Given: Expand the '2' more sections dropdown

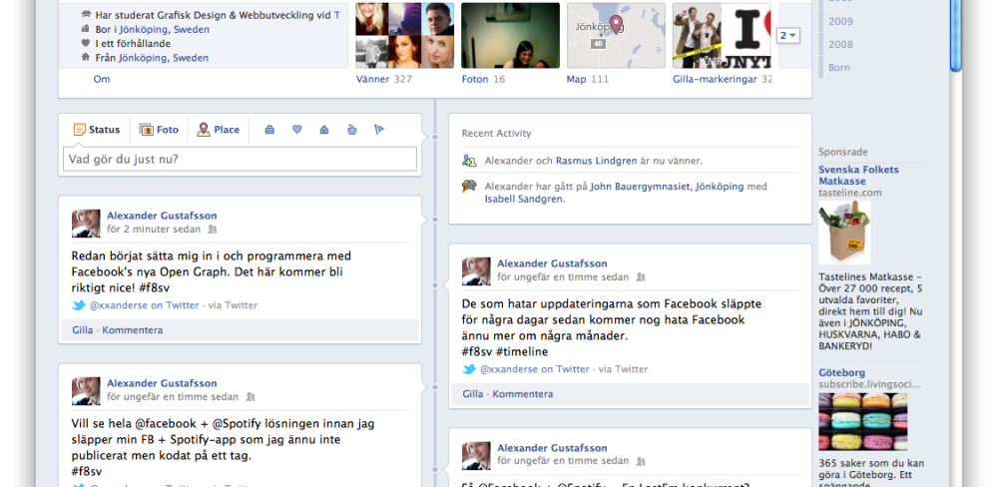Looking at the screenshot, I should 788,36.
